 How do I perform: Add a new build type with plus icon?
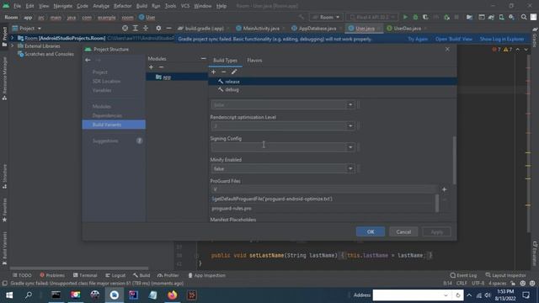213,72
